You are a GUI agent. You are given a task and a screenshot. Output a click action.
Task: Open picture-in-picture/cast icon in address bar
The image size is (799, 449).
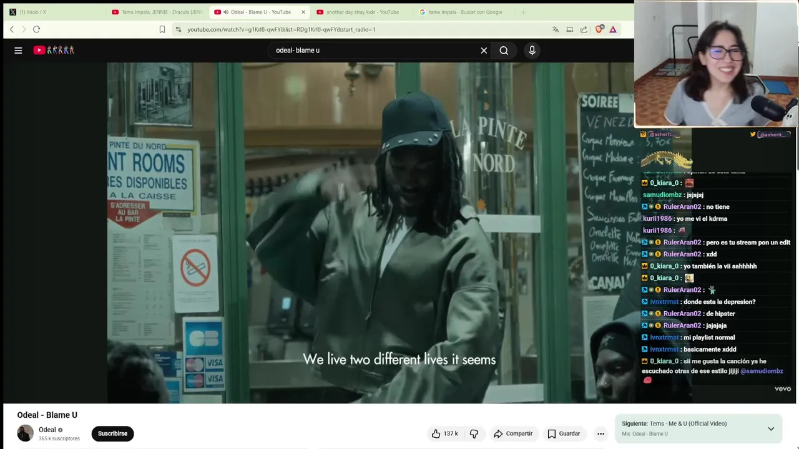click(x=570, y=29)
